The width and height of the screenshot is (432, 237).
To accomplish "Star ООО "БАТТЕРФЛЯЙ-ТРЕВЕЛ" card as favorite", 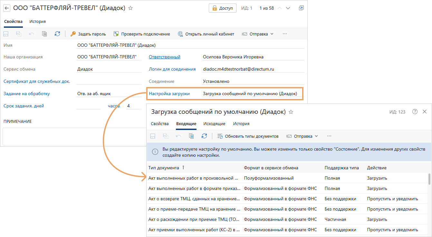I will coord(130,8).
